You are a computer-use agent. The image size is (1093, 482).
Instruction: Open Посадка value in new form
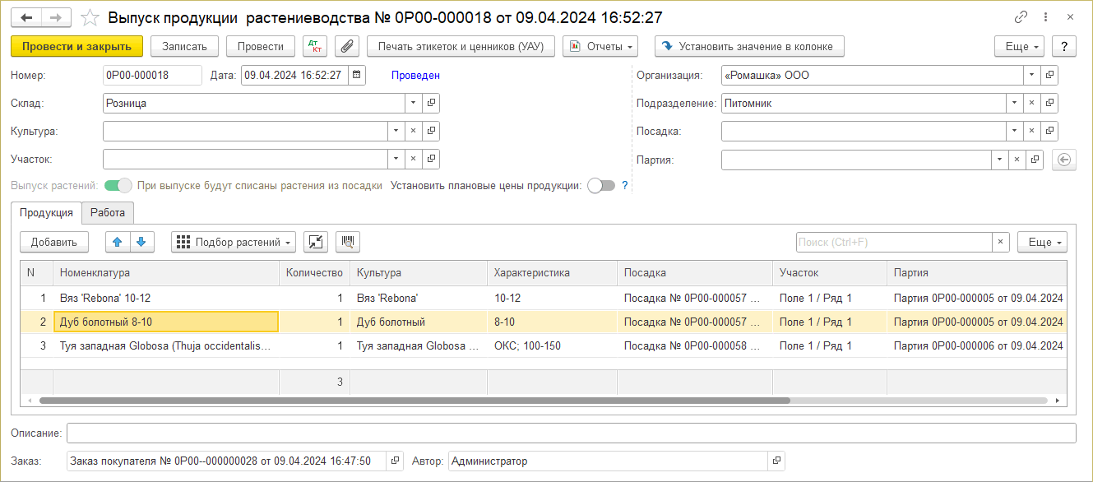coord(1050,131)
